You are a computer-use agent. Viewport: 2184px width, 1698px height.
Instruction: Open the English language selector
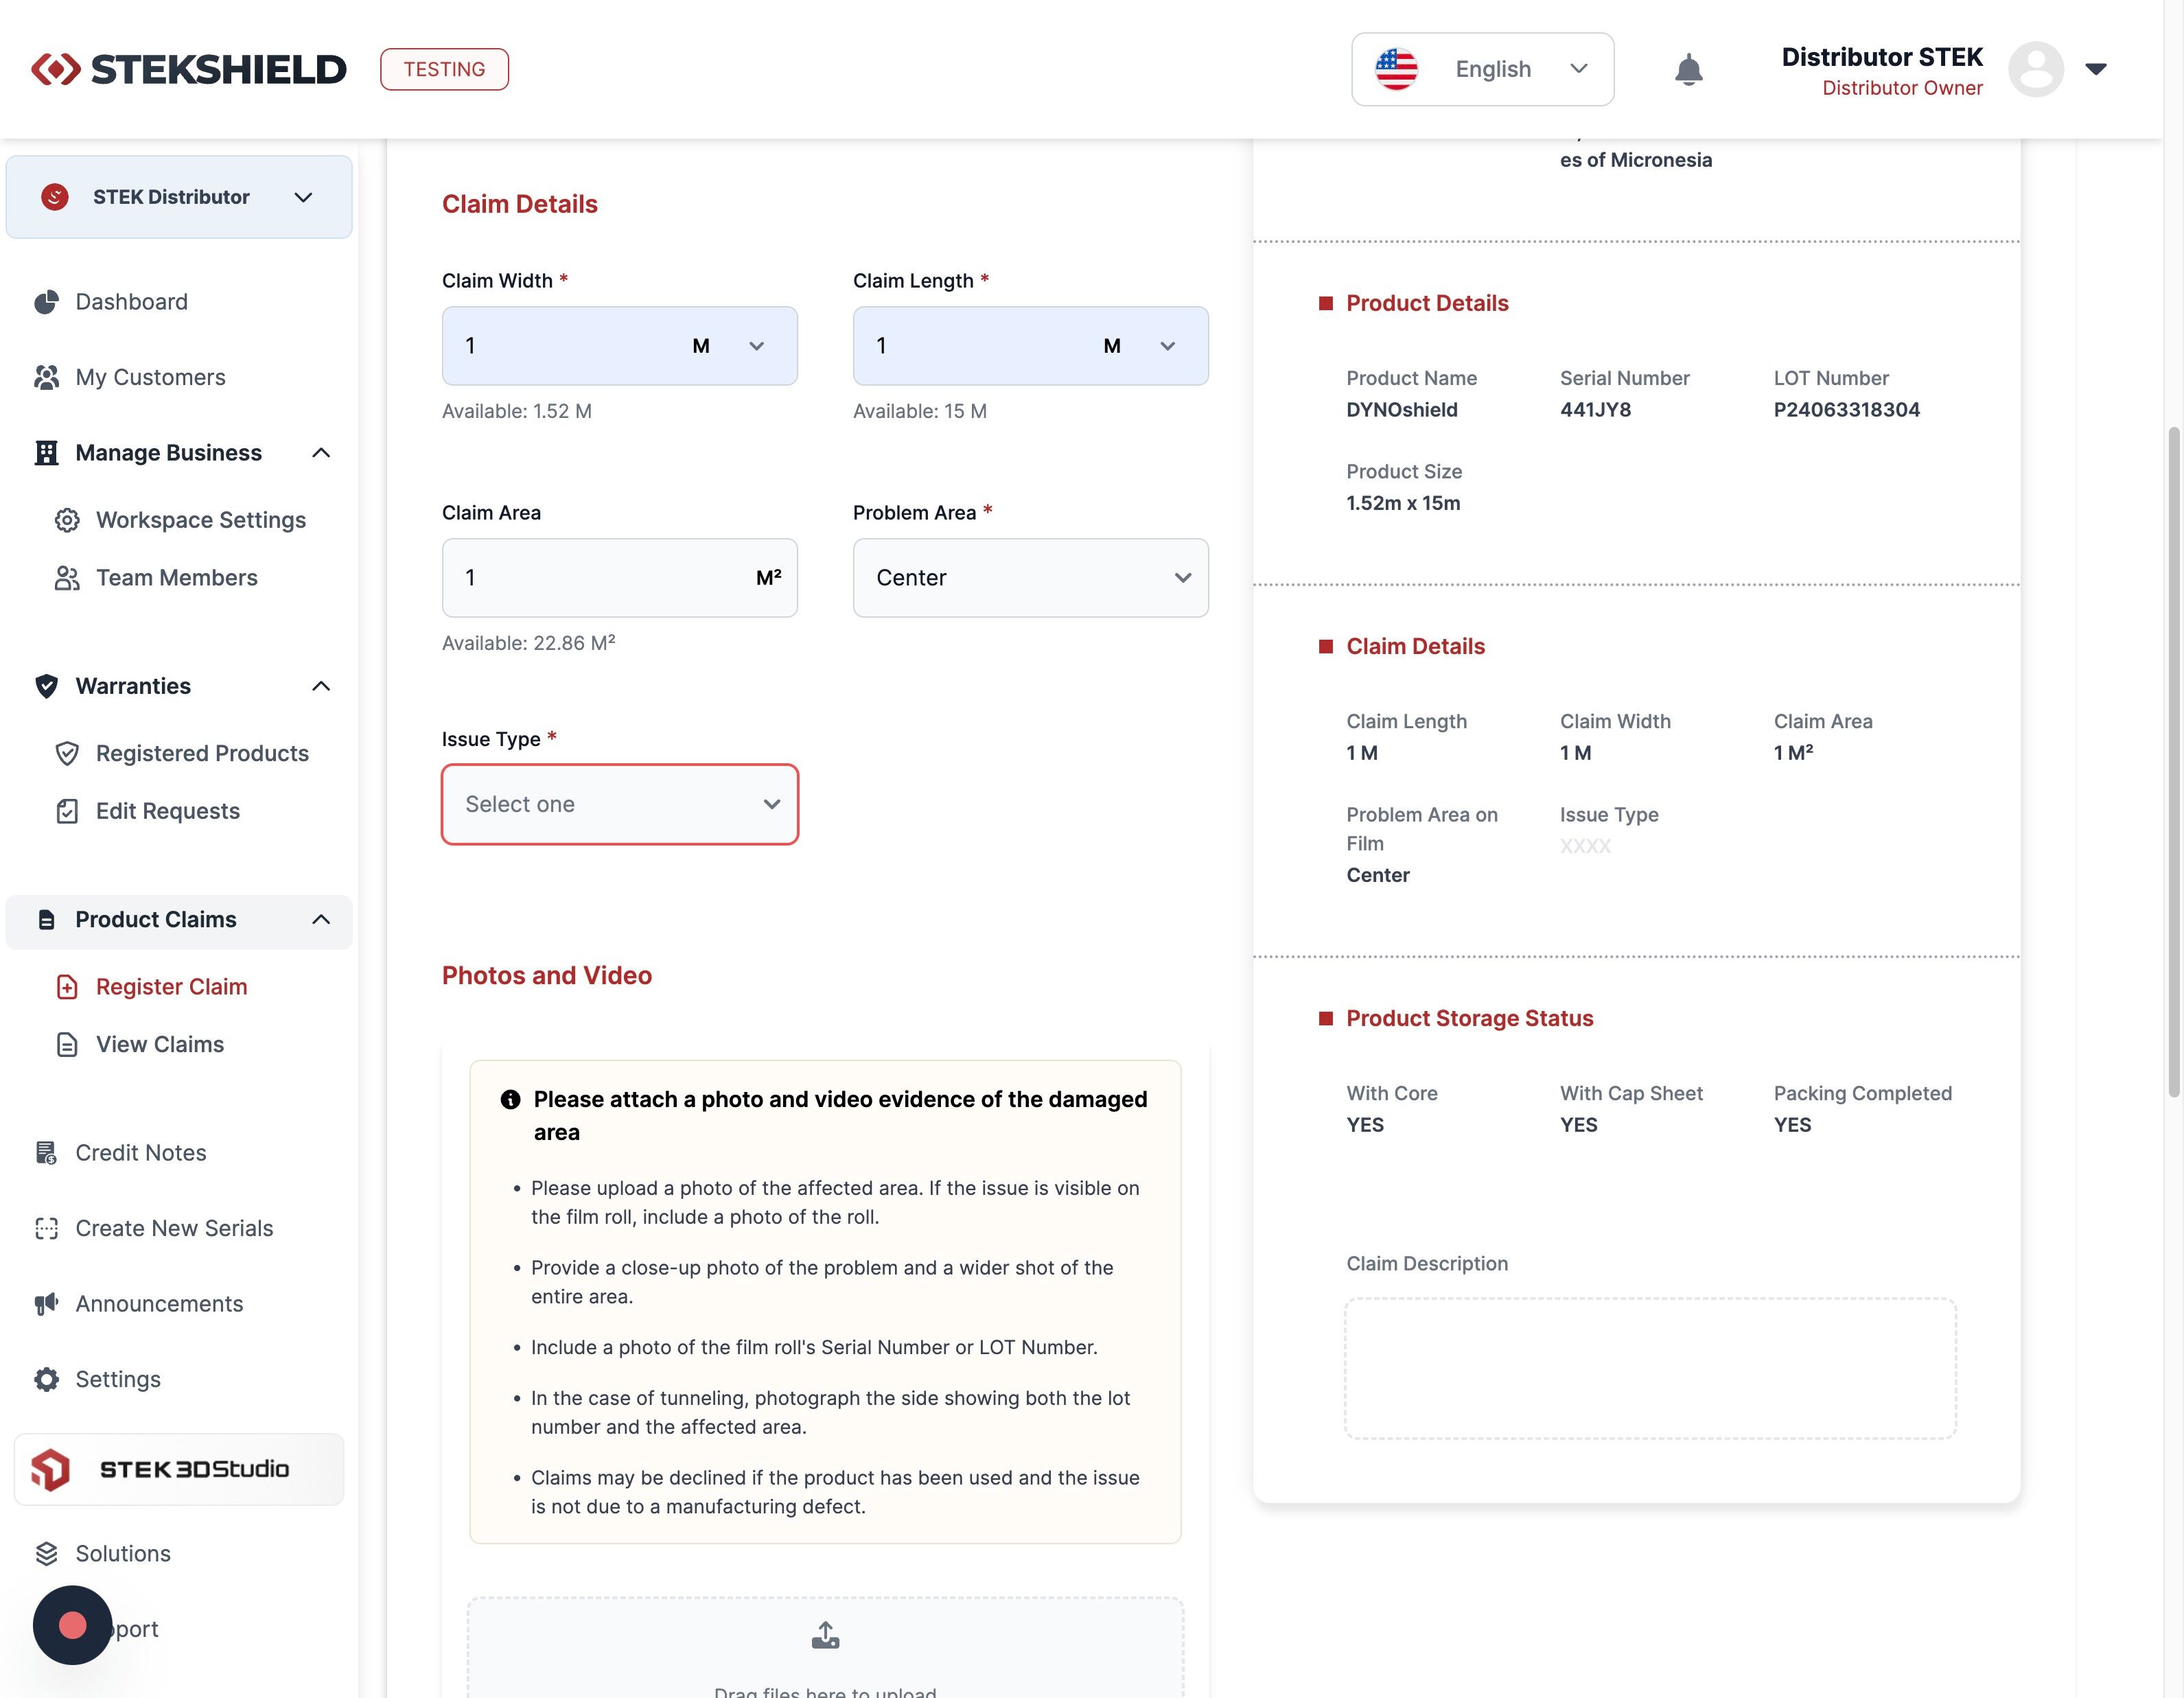click(x=1482, y=69)
